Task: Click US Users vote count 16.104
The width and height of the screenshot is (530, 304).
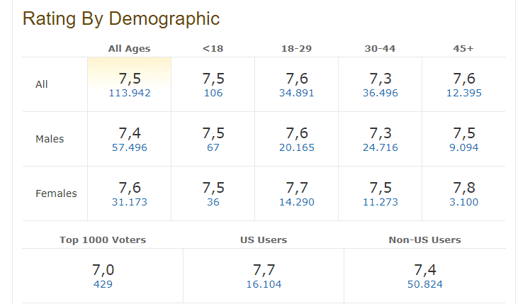Action: pyautogui.click(x=264, y=284)
